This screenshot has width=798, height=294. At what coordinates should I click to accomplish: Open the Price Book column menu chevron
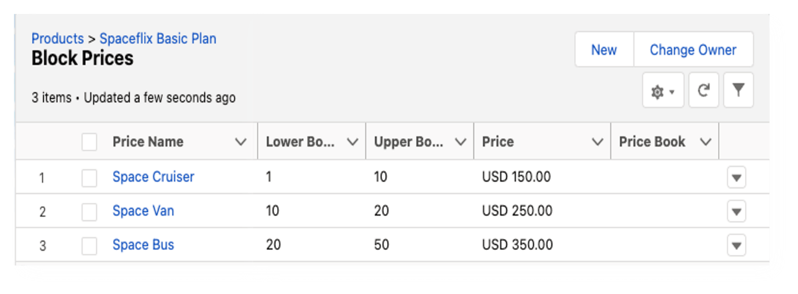(705, 142)
